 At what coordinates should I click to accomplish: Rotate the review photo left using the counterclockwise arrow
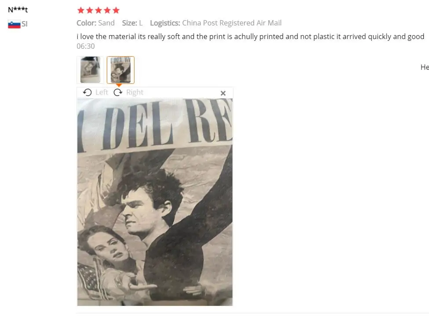pos(87,92)
